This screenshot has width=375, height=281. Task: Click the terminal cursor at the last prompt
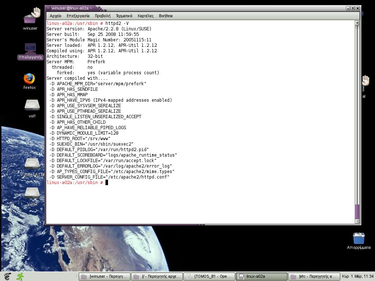tap(107, 183)
